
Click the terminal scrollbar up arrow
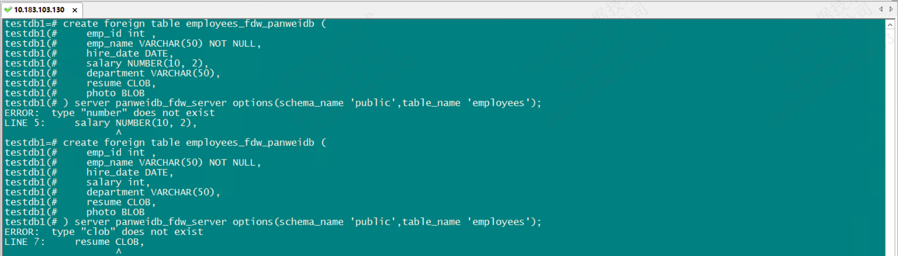point(890,25)
